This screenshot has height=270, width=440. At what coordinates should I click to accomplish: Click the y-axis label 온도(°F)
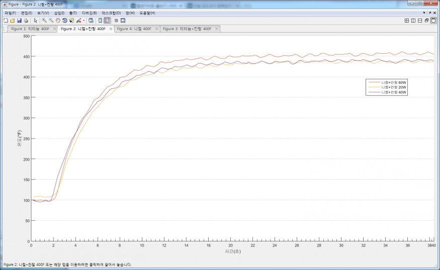pos(20,138)
